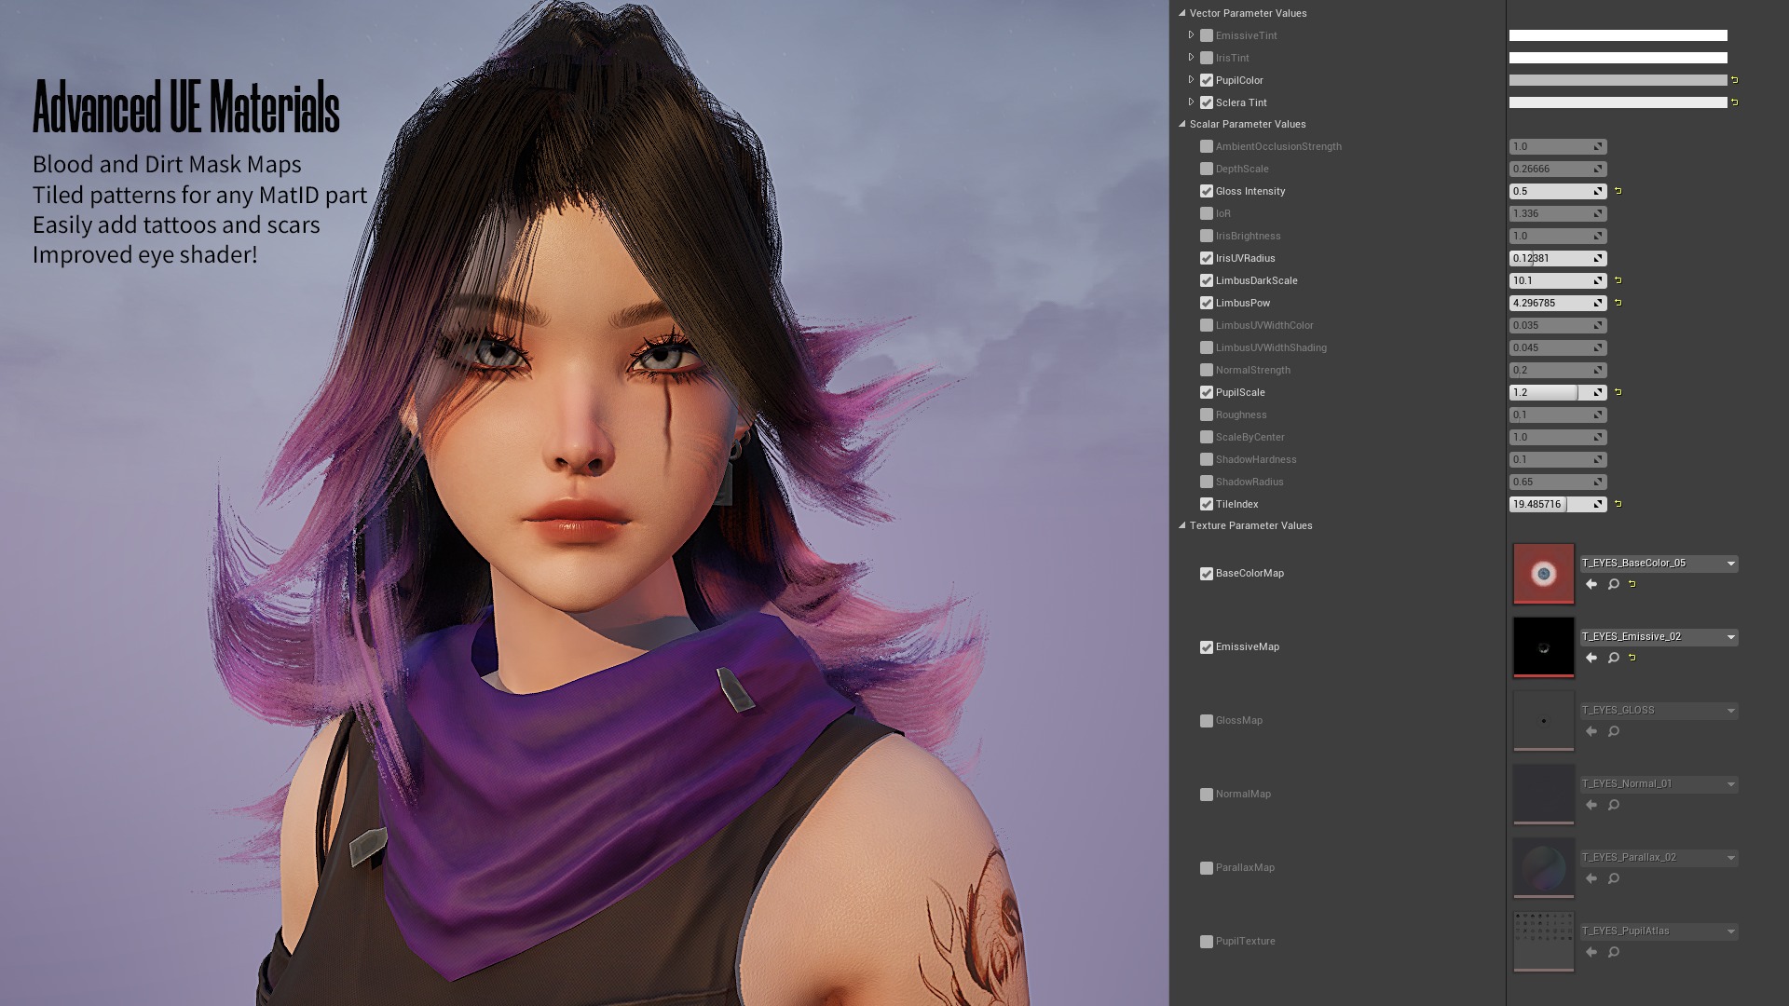This screenshot has width=1789, height=1006.
Task: Click the Sclera Tint color bar
Action: (1618, 102)
